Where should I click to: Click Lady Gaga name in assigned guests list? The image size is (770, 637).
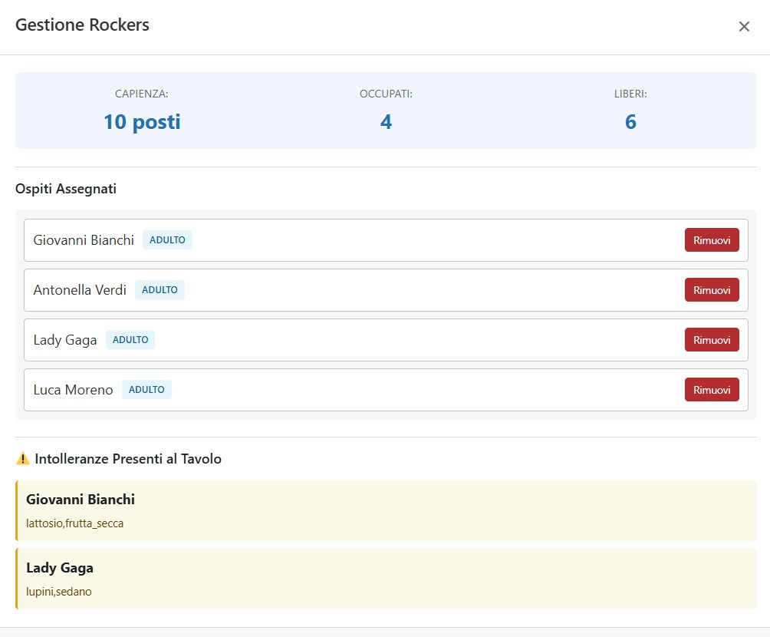65,340
